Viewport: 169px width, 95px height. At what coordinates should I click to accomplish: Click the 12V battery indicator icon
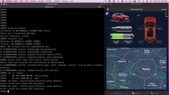[138, 15]
